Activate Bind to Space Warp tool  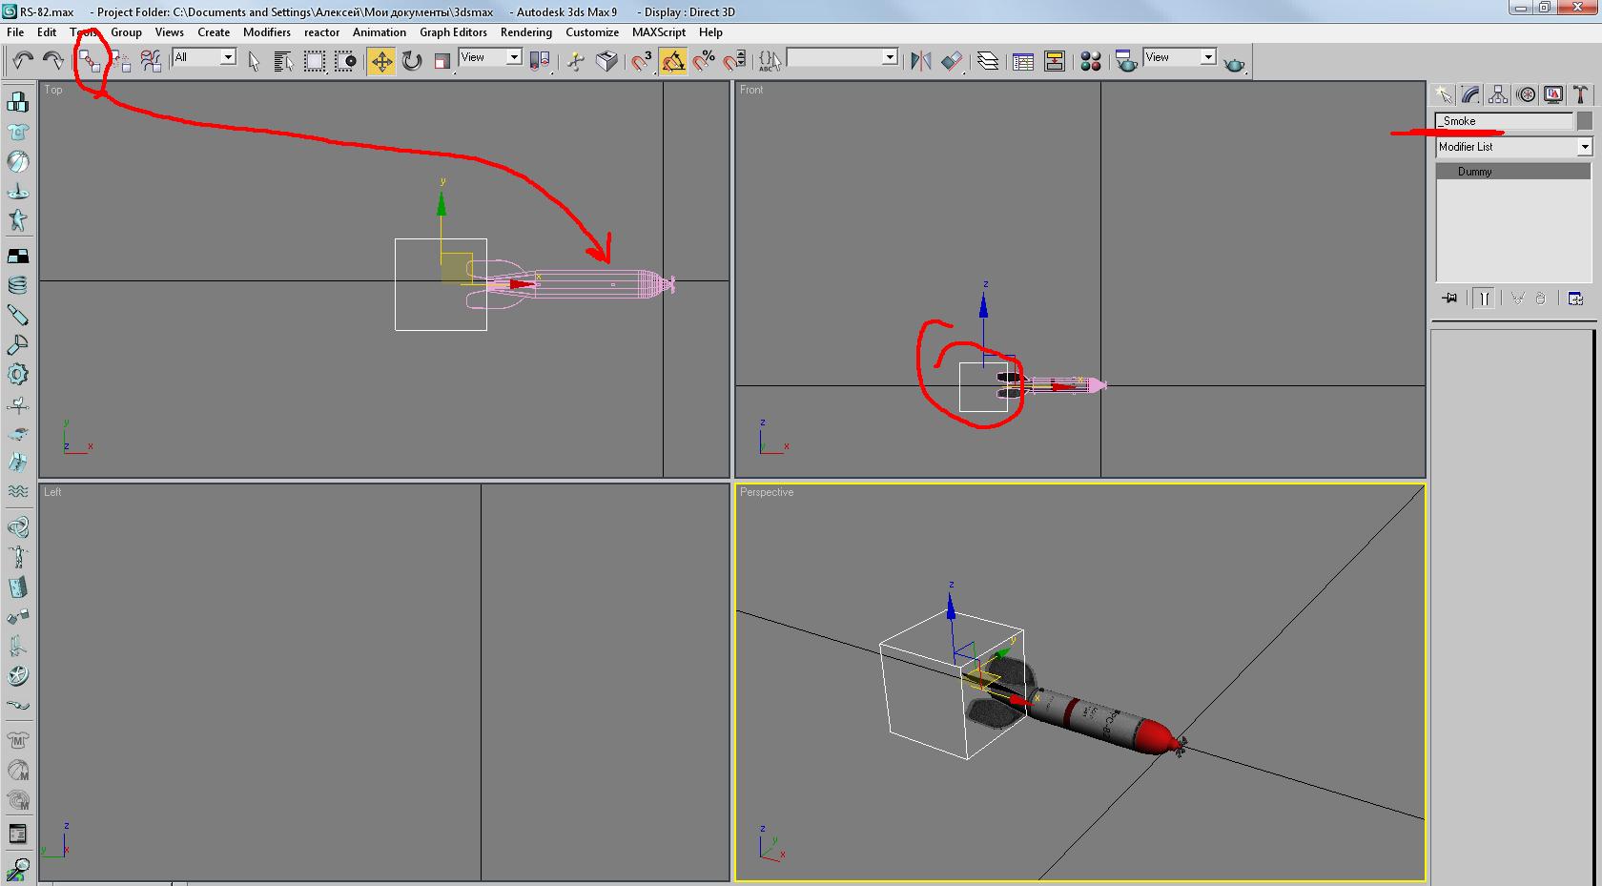151,61
